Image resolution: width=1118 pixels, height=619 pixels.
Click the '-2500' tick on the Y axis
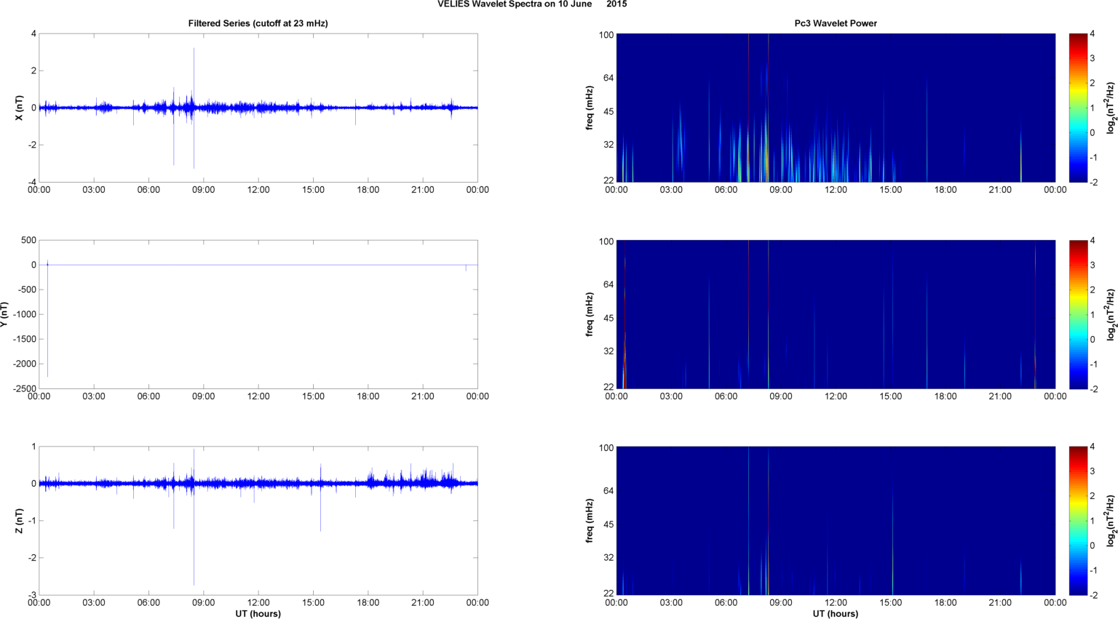tap(25, 388)
